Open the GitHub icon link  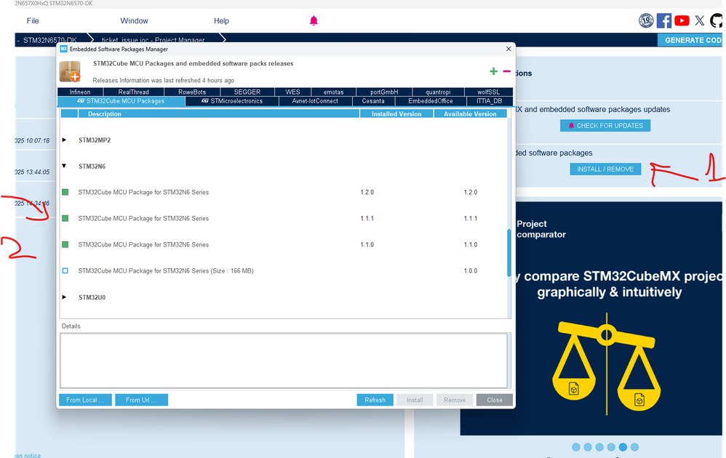[717, 20]
